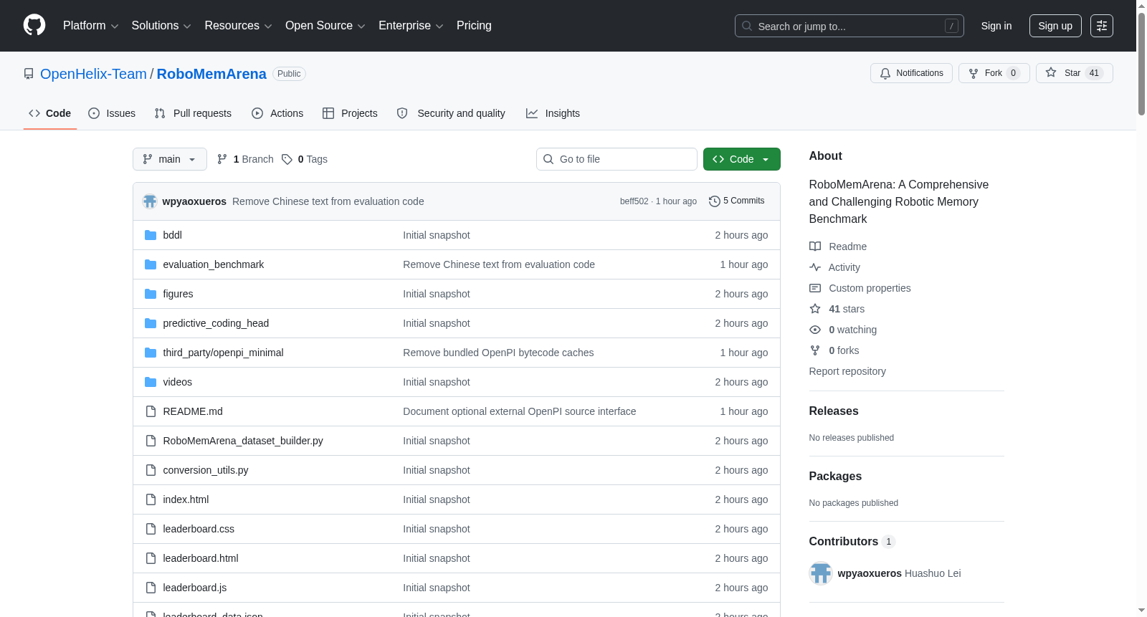The height and width of the screenshot is (617, 1147).
Task: Click the wpyaoxueros commit author avatar
Action: 150,201
